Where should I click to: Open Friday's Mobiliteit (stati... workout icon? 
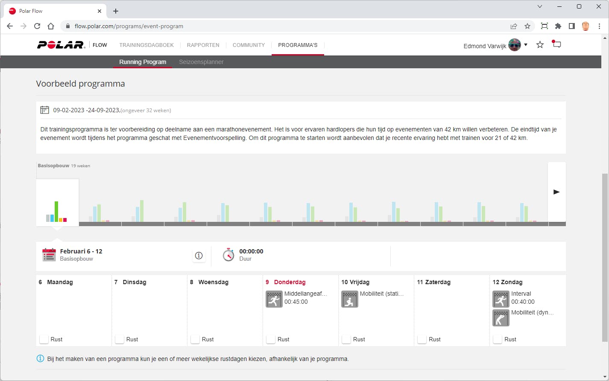coord(350,299)
